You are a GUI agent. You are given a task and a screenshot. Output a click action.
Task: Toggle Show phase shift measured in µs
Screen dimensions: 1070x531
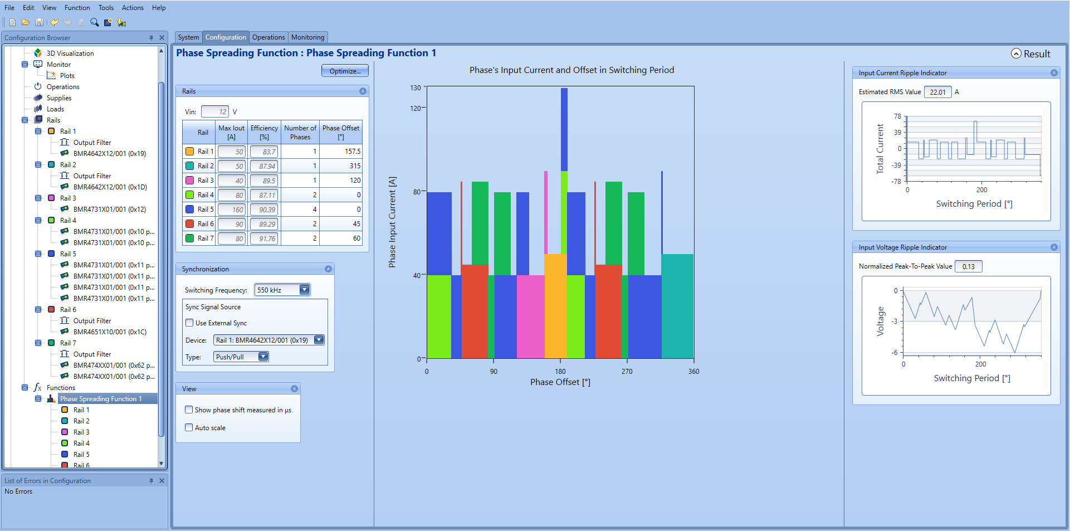189,410
